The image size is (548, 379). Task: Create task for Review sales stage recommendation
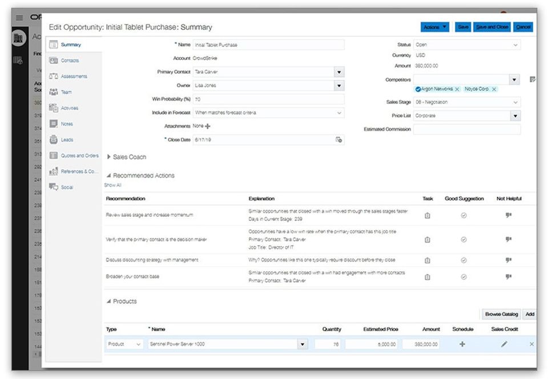coord(427,216)
